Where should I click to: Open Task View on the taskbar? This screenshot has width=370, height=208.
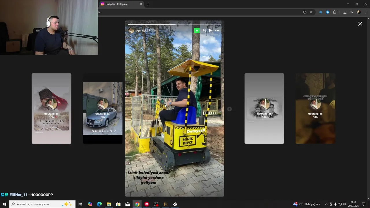pyautogui.click(x=80, y=204)
